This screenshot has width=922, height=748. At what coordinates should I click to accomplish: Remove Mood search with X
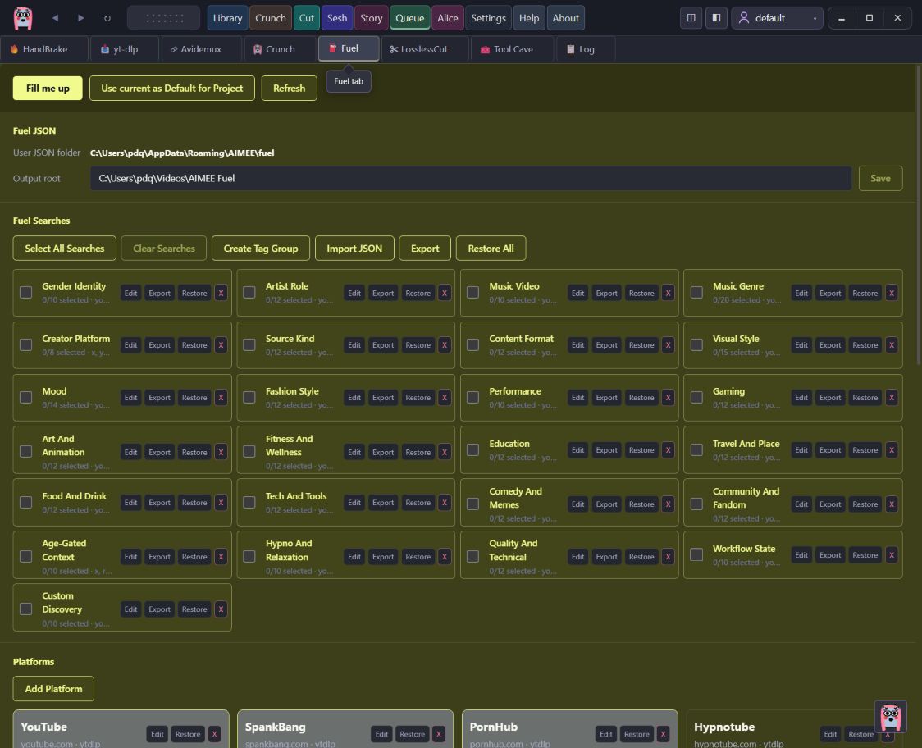(x=221, y=398)
